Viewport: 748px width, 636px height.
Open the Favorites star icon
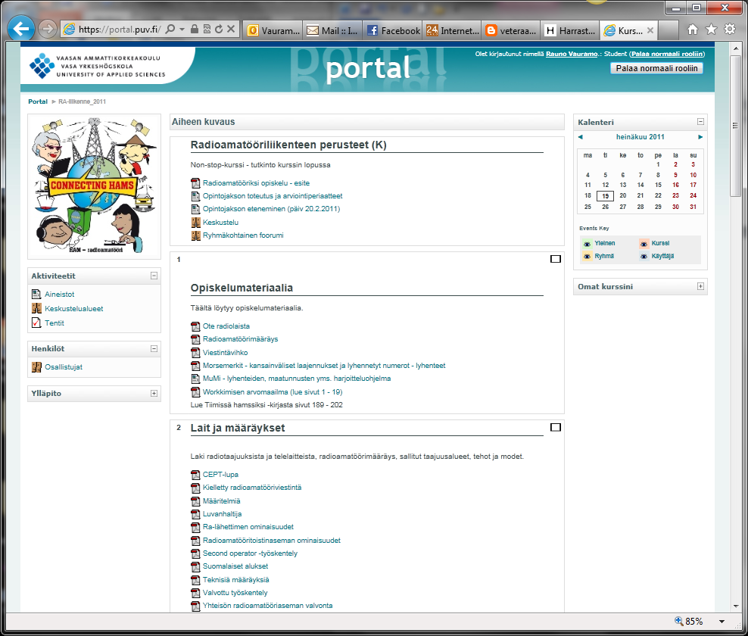tap(711, 30)
